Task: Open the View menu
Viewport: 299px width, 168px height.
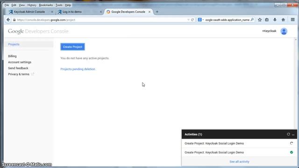Action: [22, 5]
